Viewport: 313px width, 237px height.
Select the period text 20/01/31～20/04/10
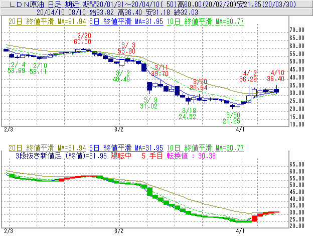click(x=128, y=4)
